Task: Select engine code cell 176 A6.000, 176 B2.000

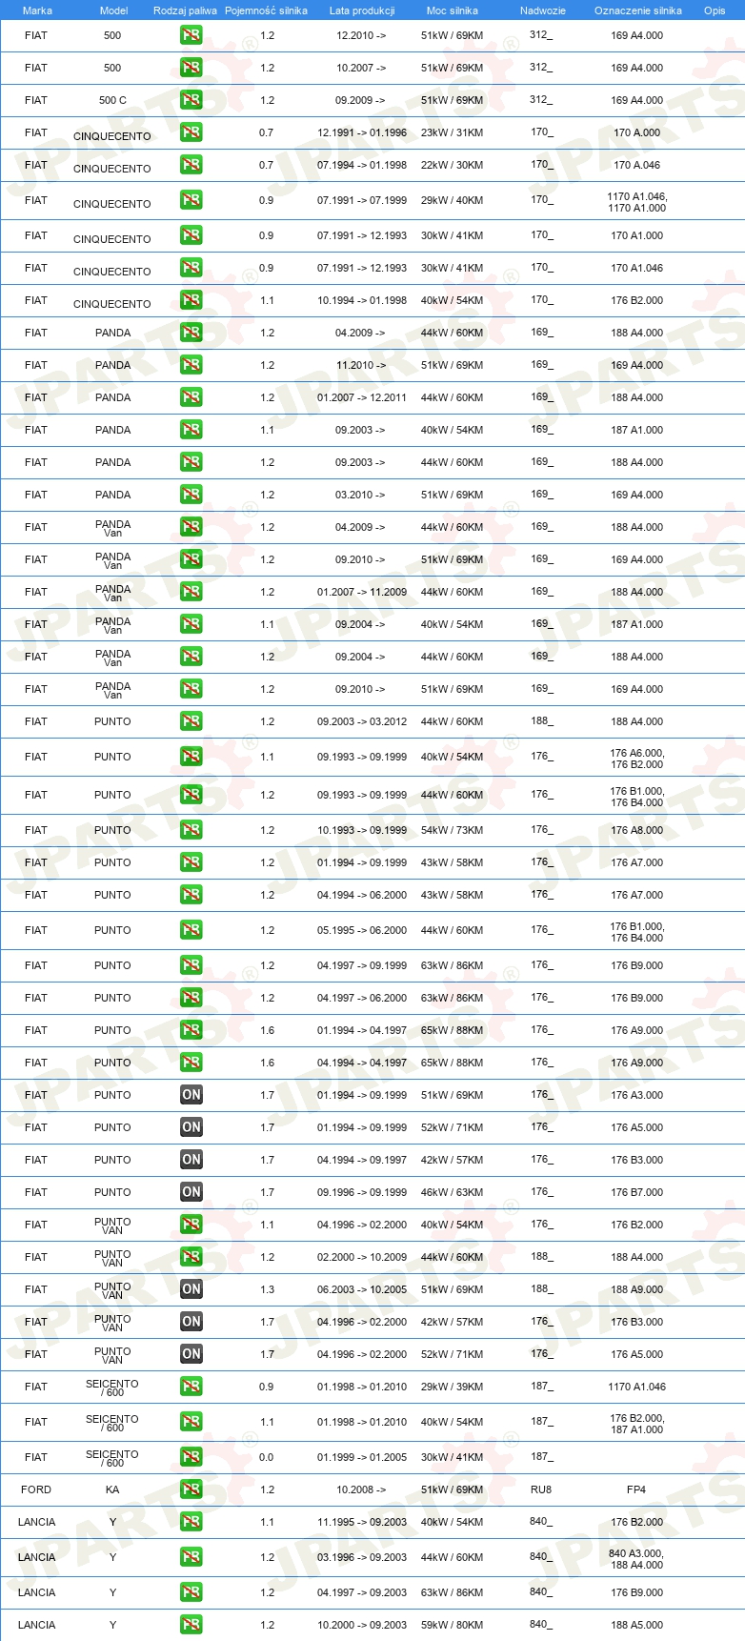Action: point(637,759)
